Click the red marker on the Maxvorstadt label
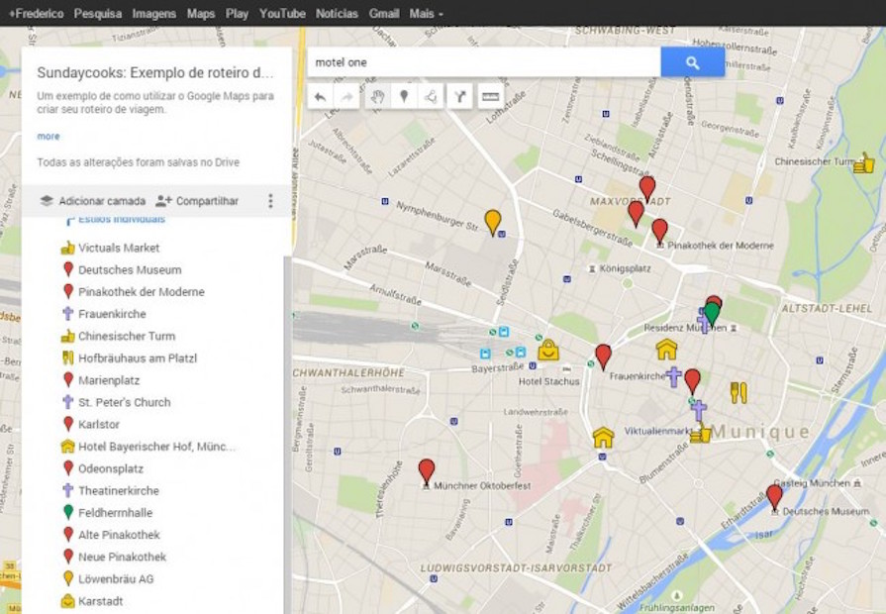The image size is (886, 614). click(636, 214)
